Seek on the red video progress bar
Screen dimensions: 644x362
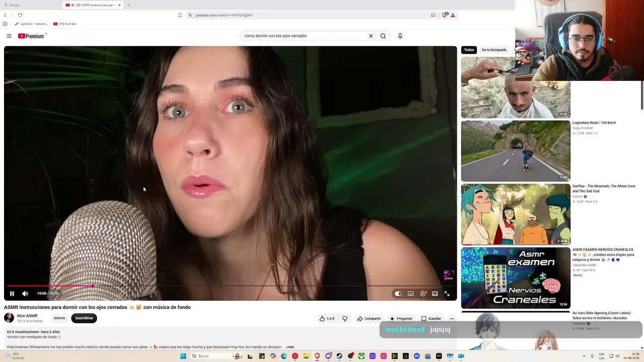(230, 286)
